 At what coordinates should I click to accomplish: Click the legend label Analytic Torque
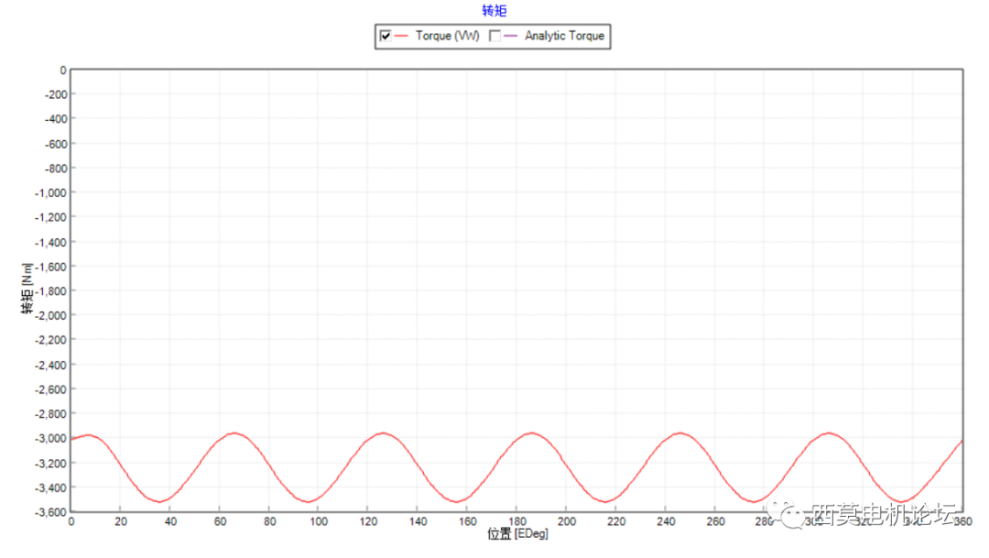point(562,36)
